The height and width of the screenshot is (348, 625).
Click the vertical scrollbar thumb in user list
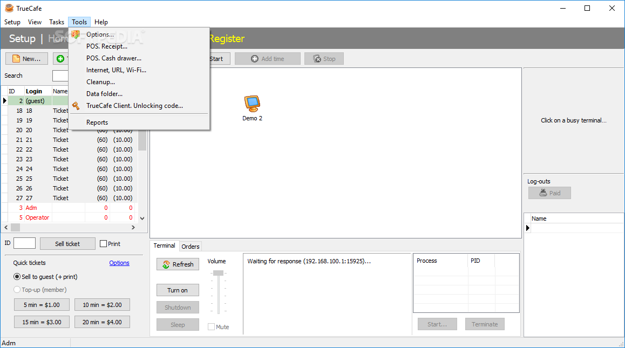click(142, 140)
